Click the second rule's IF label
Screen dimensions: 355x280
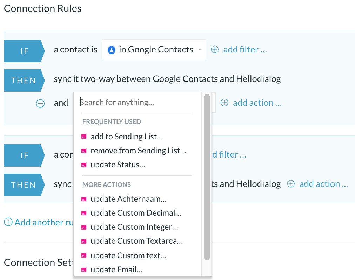25,155
